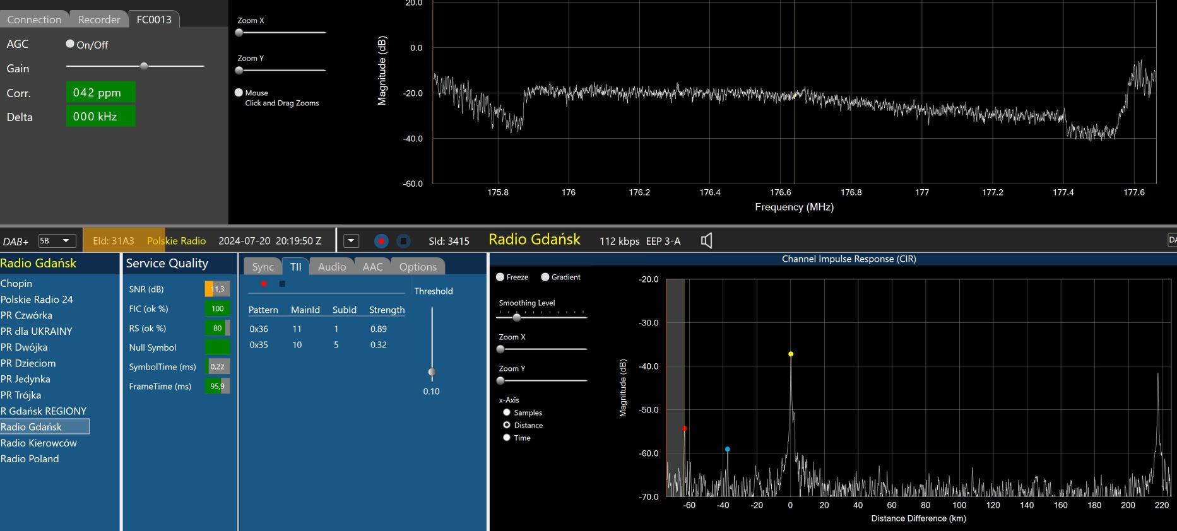The height and width of the screenshot is (531, 1177).
Task: Toggle the AGC On/Off radio button
Action: coord(70,44)
